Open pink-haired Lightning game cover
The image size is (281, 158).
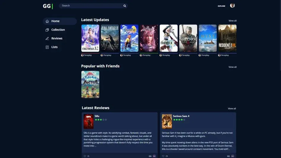tap(149, 38)
